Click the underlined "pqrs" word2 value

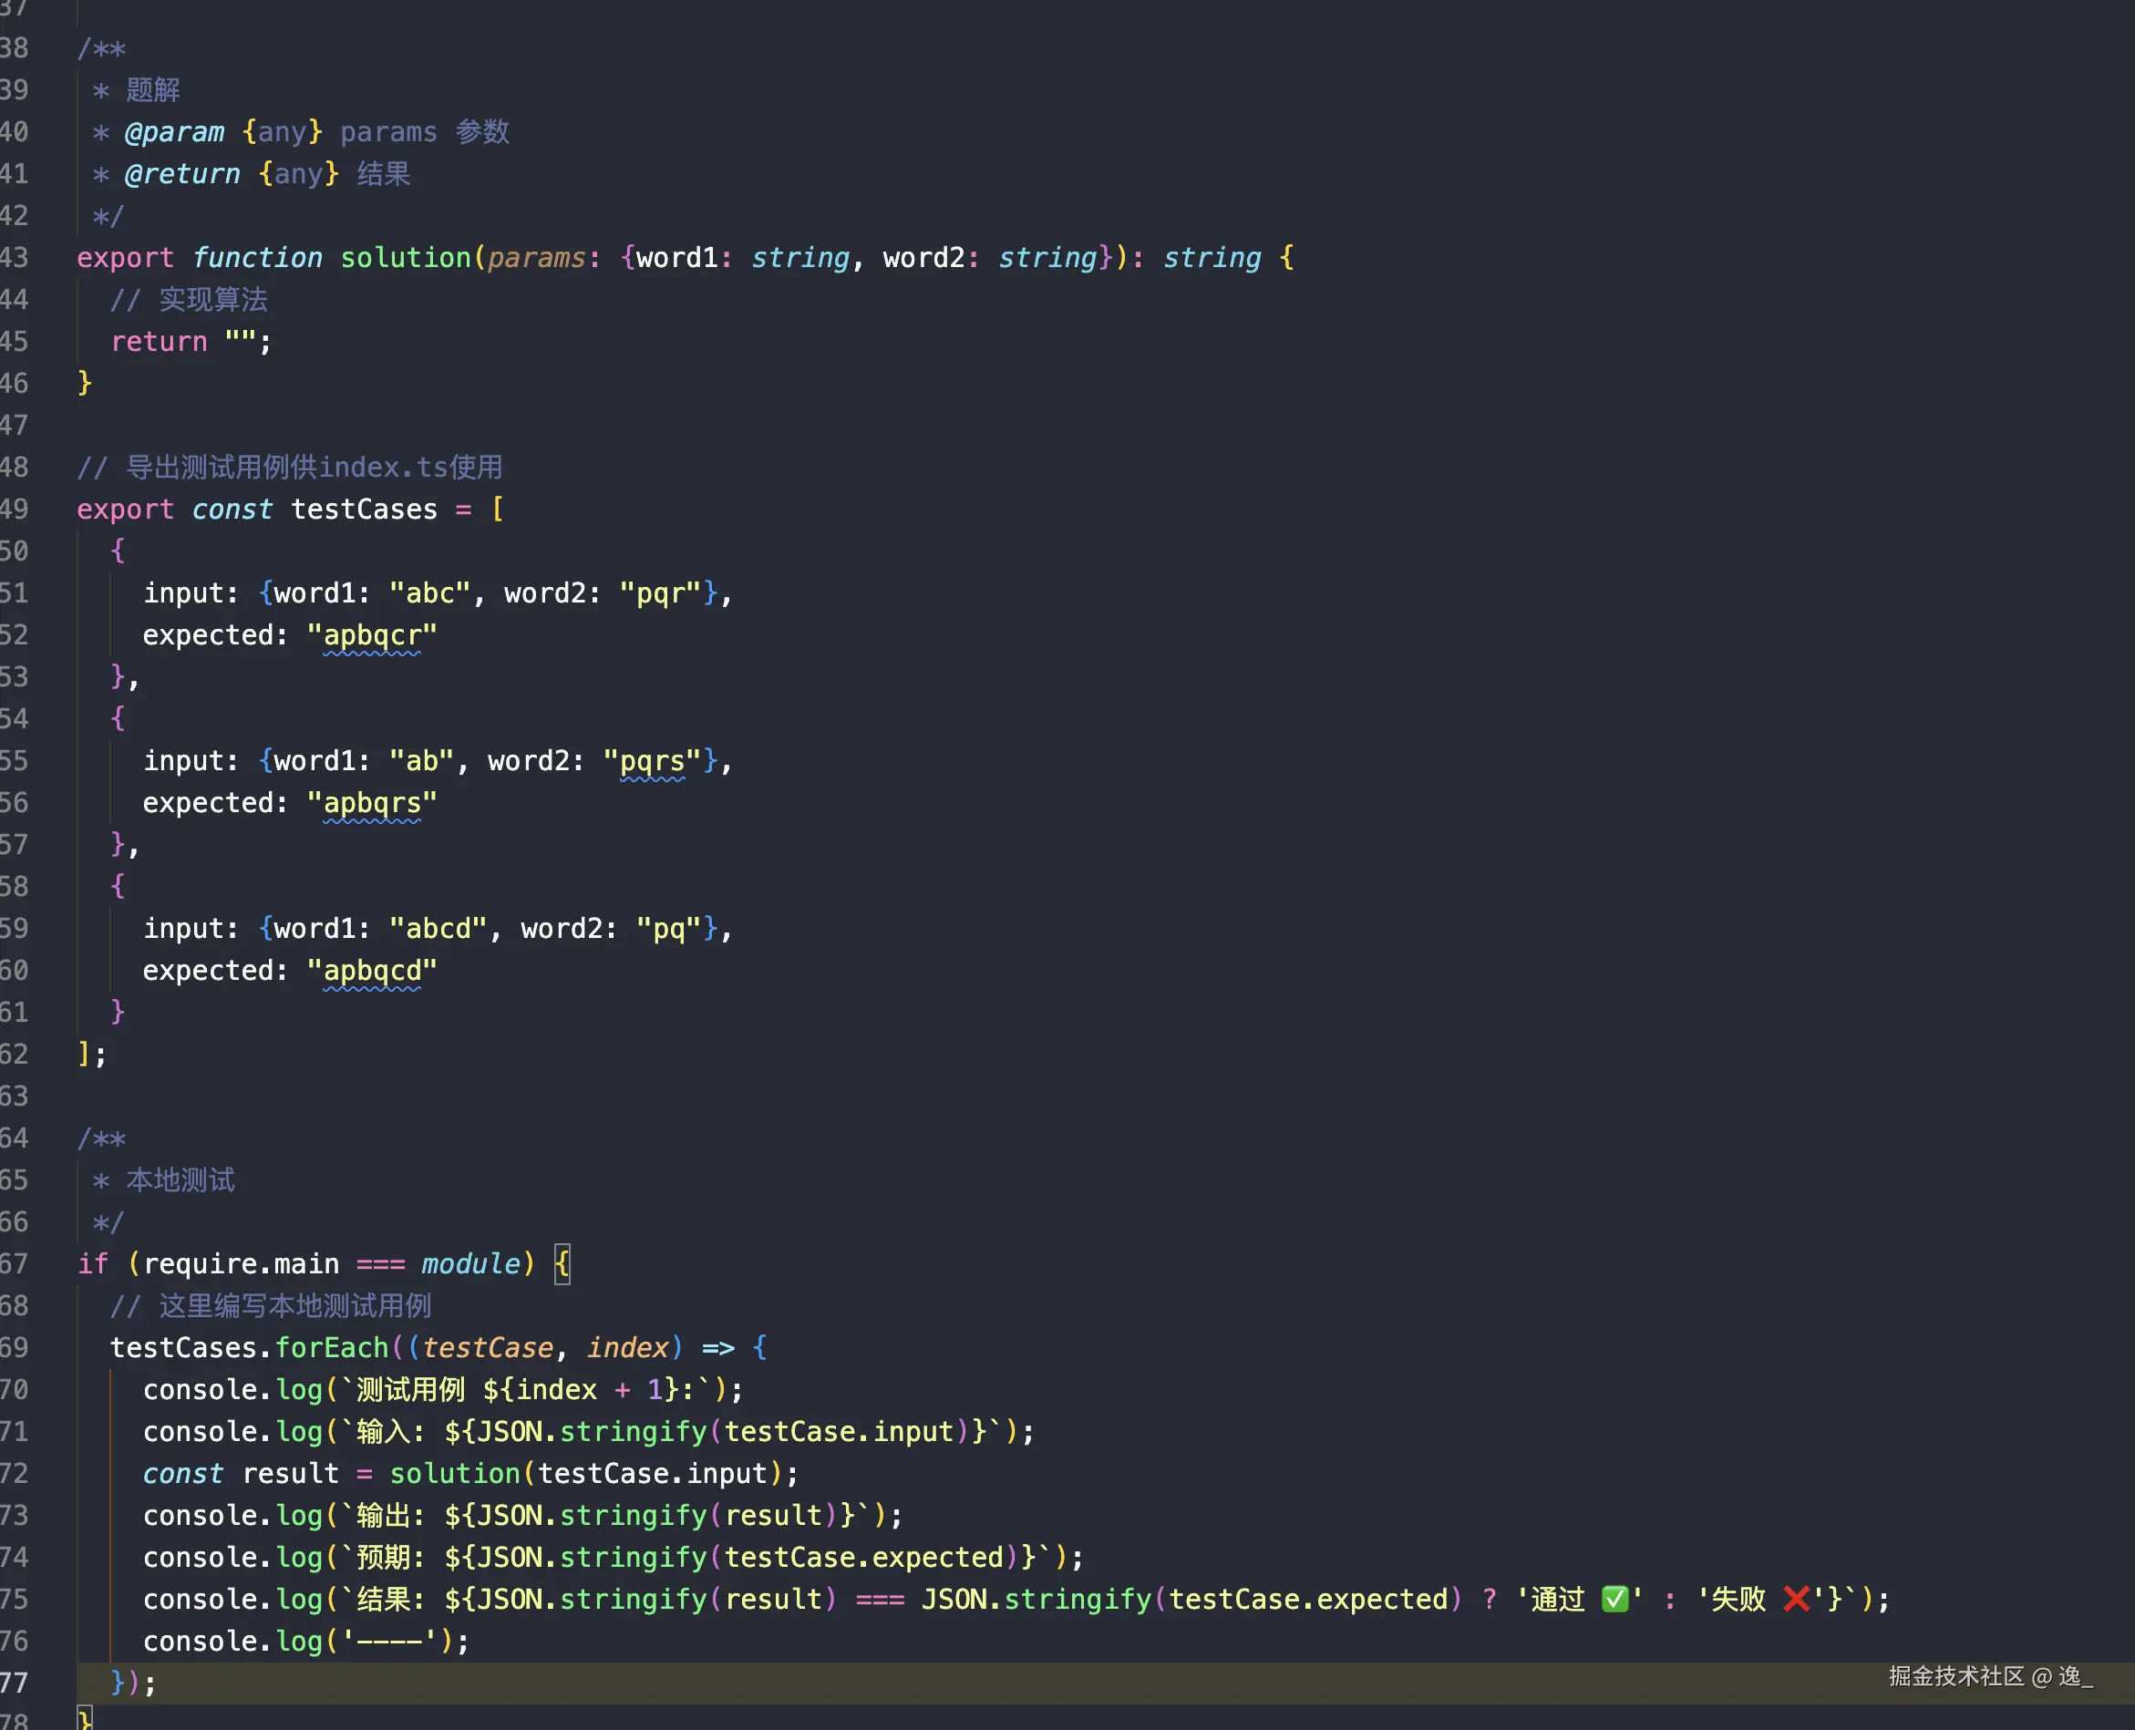[652, 761]
